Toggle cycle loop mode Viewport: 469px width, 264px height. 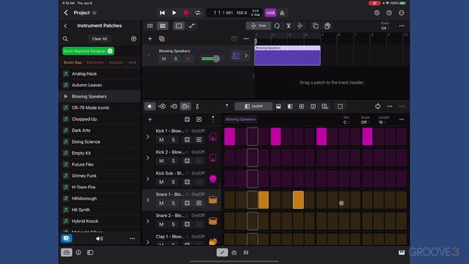pos(198,13)
